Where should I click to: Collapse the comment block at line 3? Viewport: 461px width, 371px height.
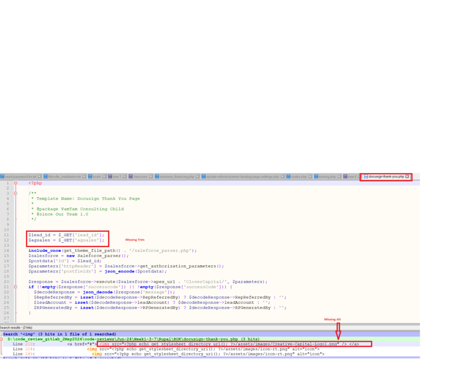coord(16,193)
